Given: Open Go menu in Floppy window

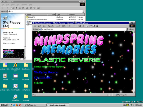Looking at the screenshot, I should click(x=17, y=4).
